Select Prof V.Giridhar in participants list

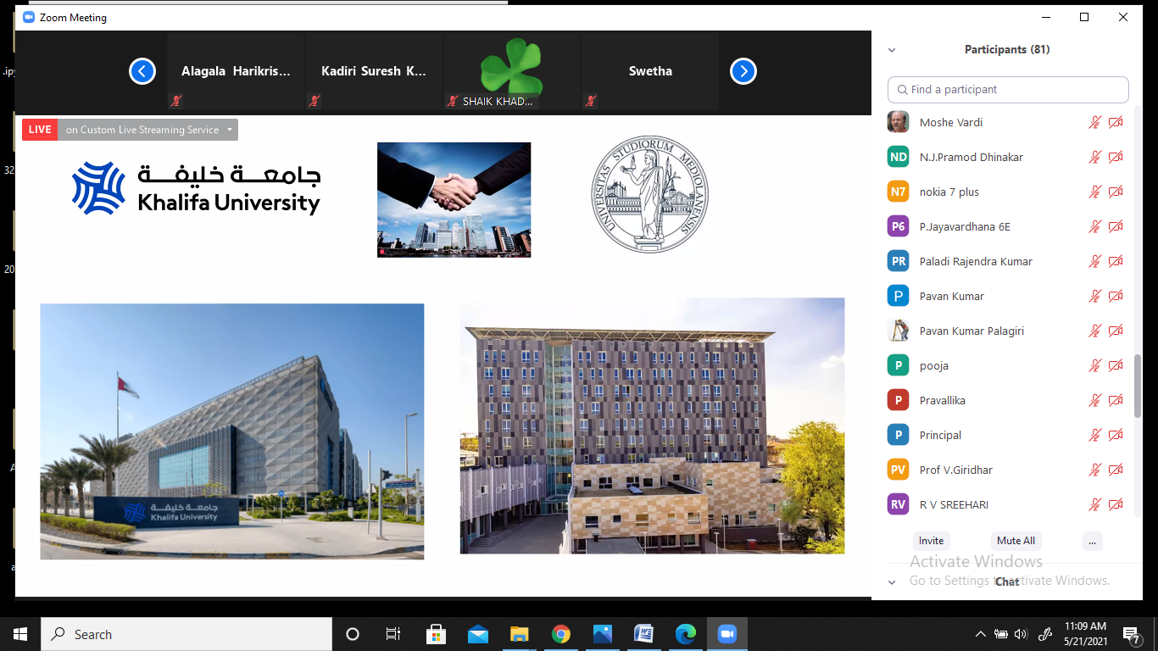(1008, 470)
